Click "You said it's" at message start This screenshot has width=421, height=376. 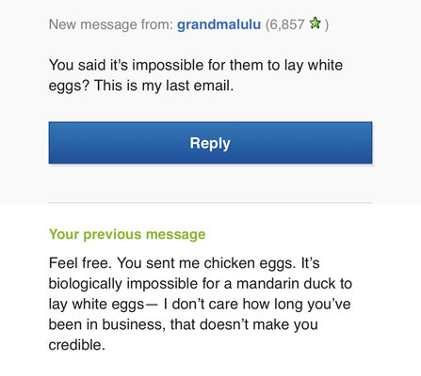pos(89,65)
